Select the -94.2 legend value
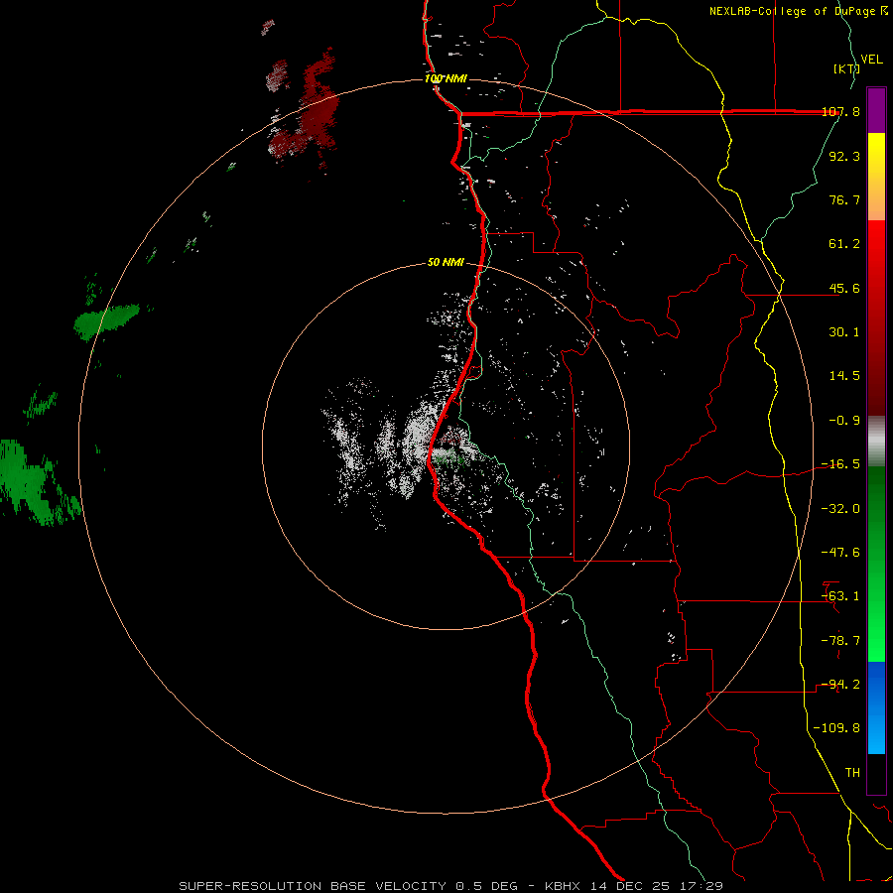The height and width of the screenshot is (893, 893). pos(841,685)
